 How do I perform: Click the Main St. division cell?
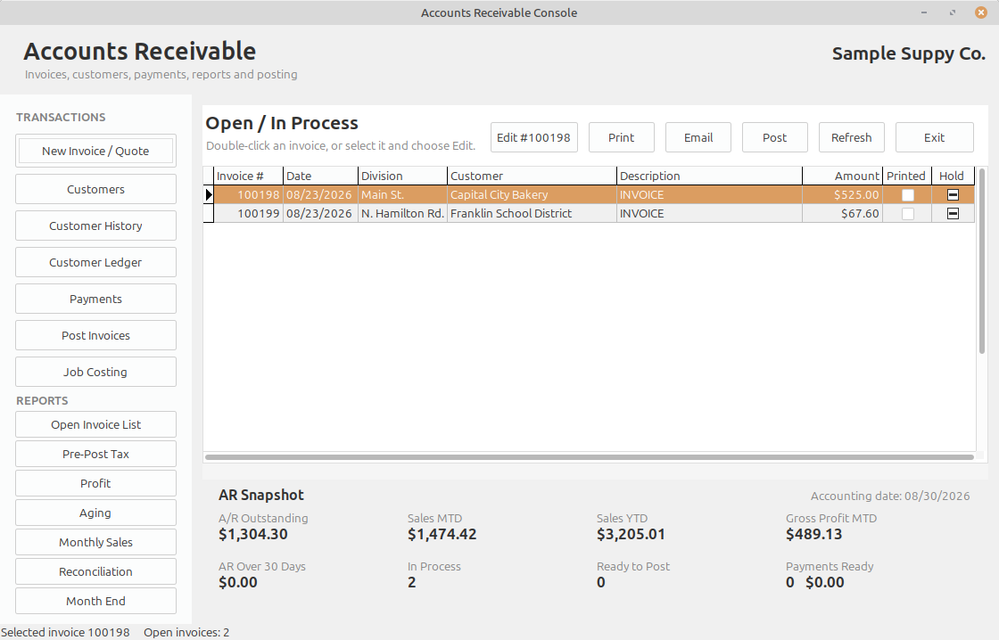tap(402, 195)
